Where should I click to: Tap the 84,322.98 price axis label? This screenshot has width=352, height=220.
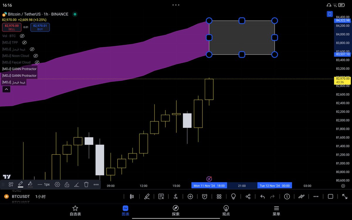[x=342, y=21]
